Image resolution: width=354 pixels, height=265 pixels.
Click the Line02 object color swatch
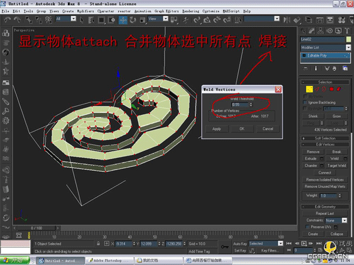point(349,39)
